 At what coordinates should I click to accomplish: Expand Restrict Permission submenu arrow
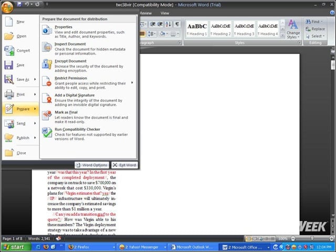[132, 82]
